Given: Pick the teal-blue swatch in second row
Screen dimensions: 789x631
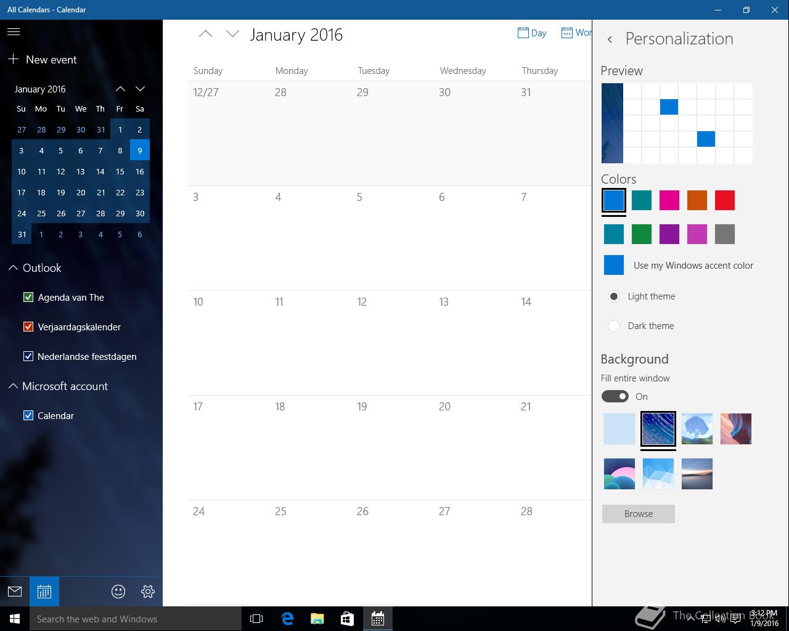Looking at the screenshot, I should [x=614, y=234].
